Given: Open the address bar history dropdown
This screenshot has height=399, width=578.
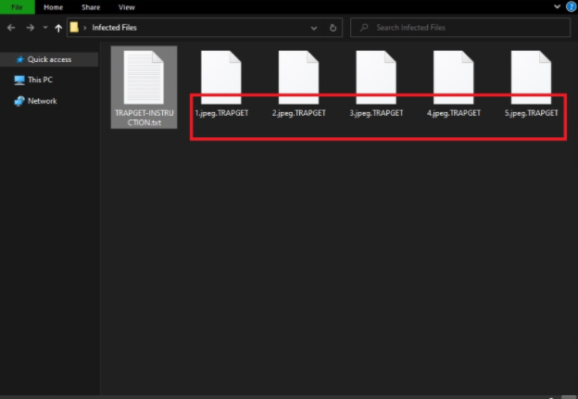Looking at the screenshot, I should [314, 28].
